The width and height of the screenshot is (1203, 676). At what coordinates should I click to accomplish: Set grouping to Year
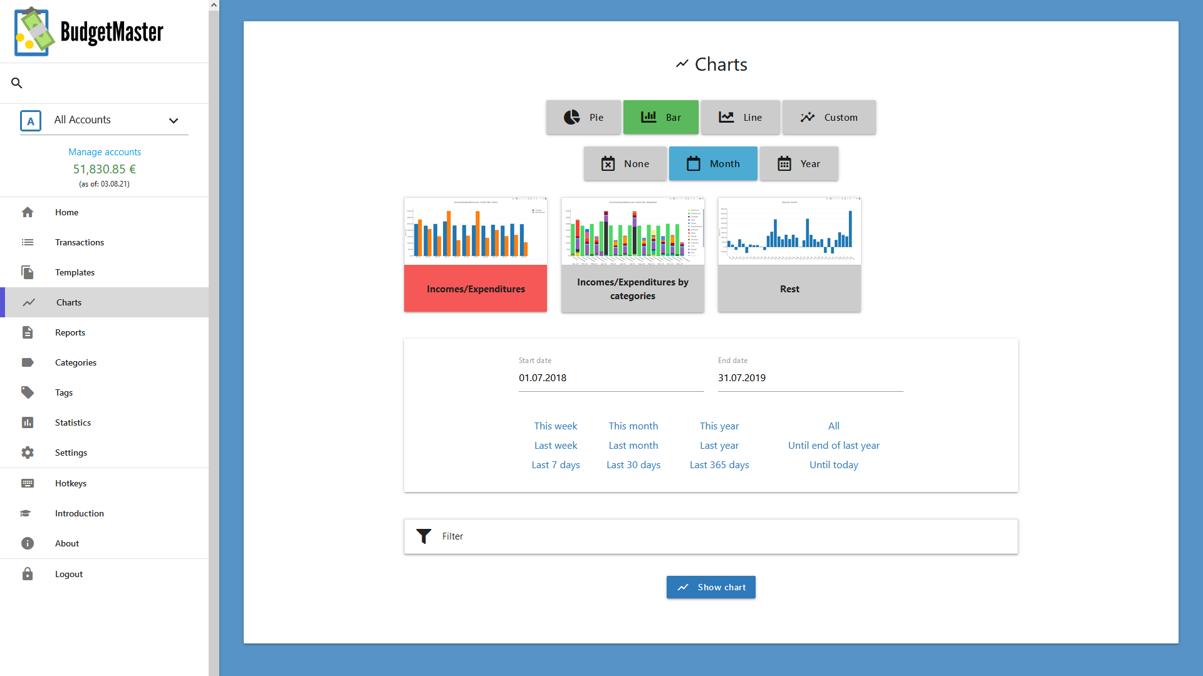coord(799,163)
